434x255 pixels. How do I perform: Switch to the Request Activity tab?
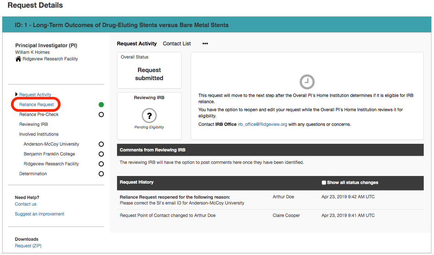[137, 44]
